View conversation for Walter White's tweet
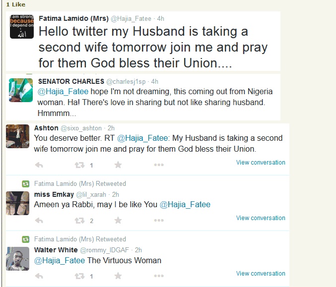This screenshot has width=336, height=287. pyautogui.click(x=261, y=274)
